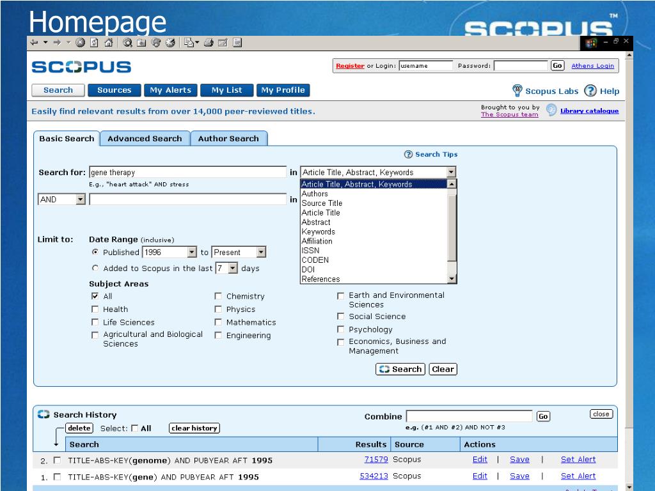Check the Physics subject checkbox
This screenshot has height=491, width=655.
coord(218,309)
